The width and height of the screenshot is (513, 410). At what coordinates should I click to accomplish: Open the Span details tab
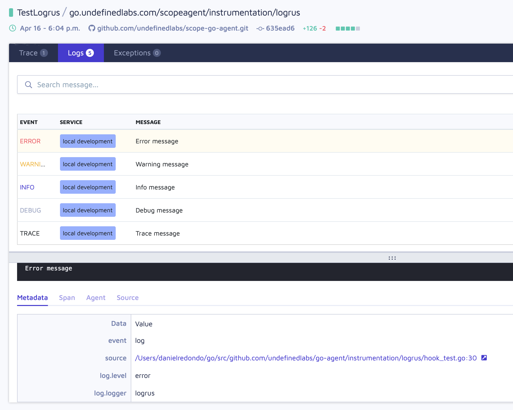point(67,298)
